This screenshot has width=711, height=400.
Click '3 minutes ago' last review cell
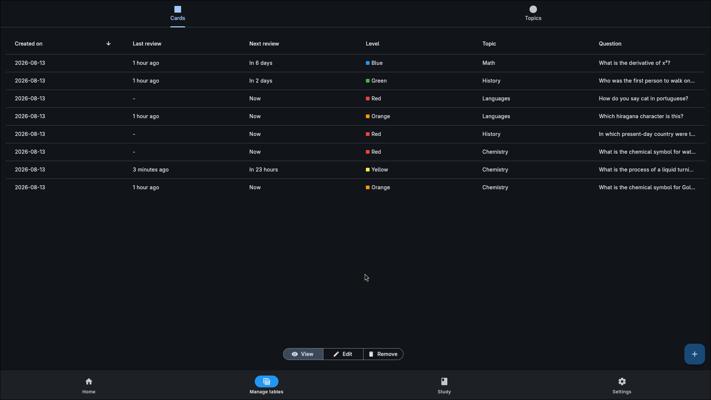click(x=150, y=170)
